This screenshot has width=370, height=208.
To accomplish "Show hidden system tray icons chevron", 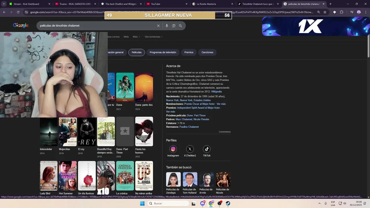I will tap(319, 203).
